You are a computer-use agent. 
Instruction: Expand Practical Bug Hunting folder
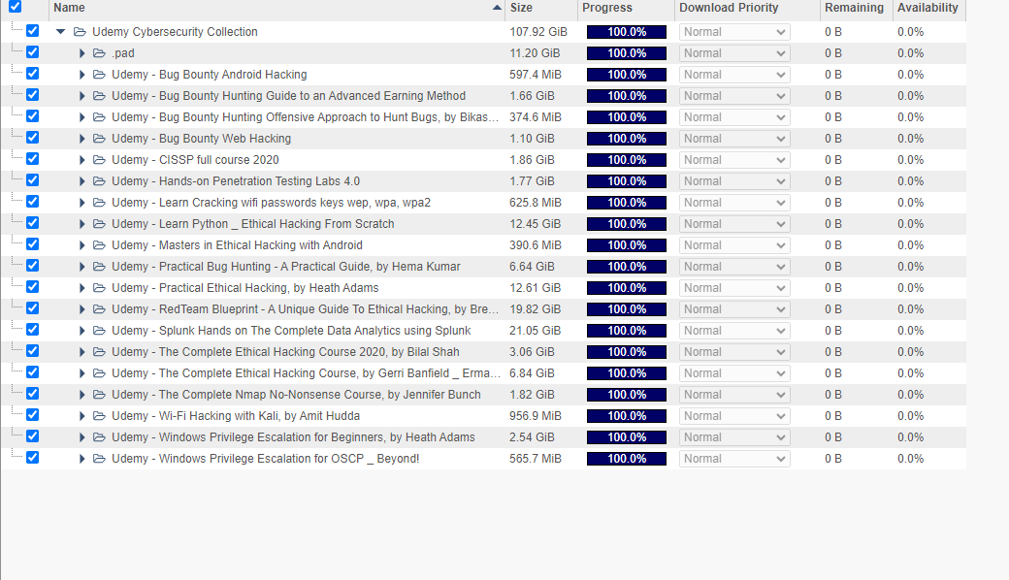81,267
